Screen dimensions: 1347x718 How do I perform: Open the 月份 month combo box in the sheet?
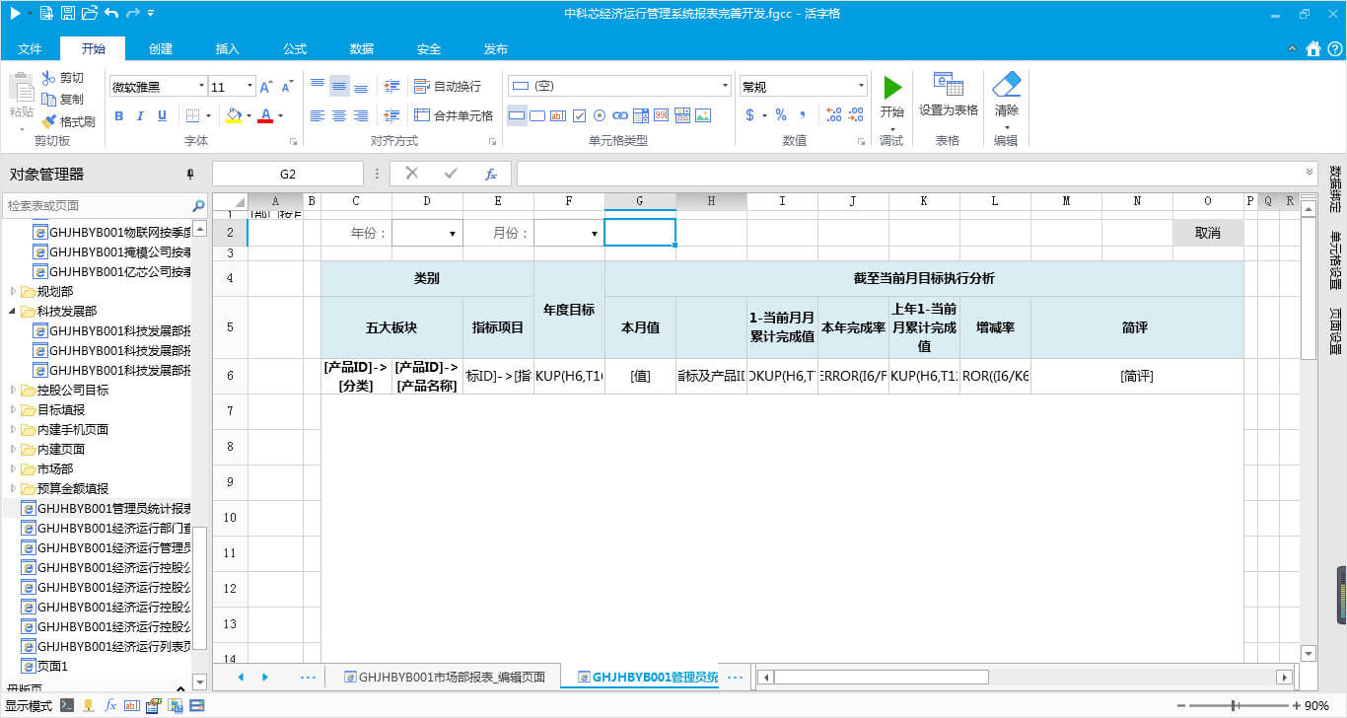569,234
